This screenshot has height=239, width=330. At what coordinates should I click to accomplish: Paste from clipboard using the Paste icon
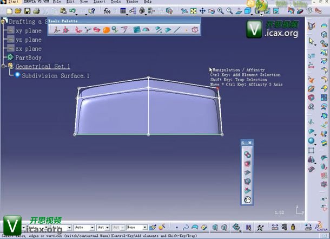[63, 11]
